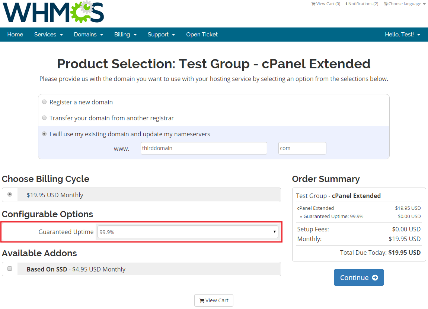Select $19.95 USD Monthly billing cycle
Screen dimensions: 428x309
point(10,195)
